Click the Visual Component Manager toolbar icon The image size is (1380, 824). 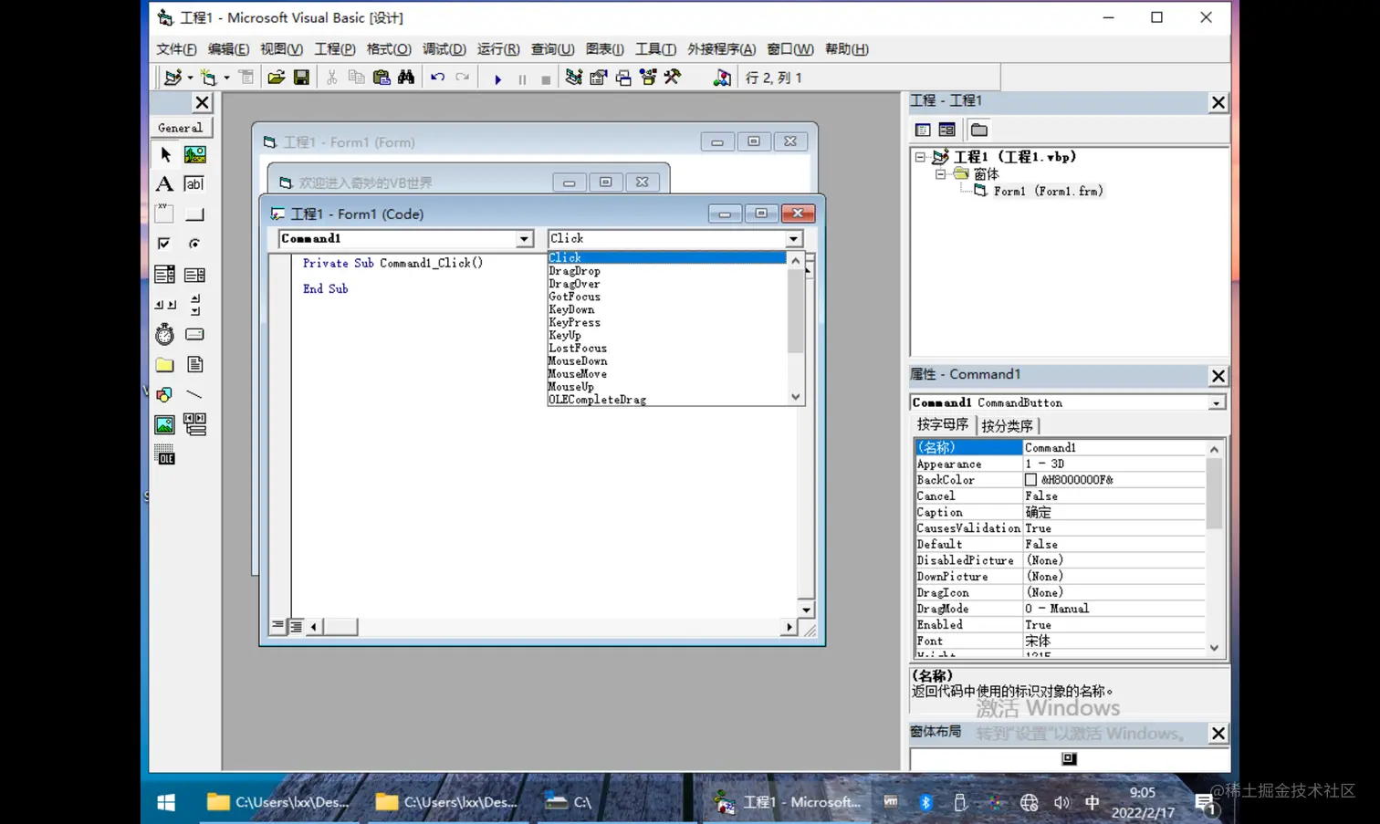[x=722, y=78]
